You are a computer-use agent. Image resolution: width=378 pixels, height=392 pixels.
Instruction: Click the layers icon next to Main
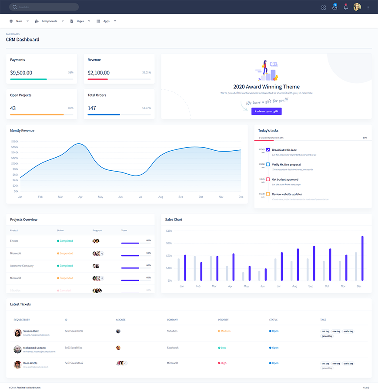pos(10,20)
